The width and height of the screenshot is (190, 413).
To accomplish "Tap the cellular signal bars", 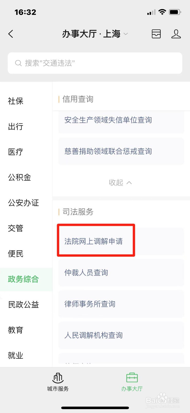I will tap(151, 12).
